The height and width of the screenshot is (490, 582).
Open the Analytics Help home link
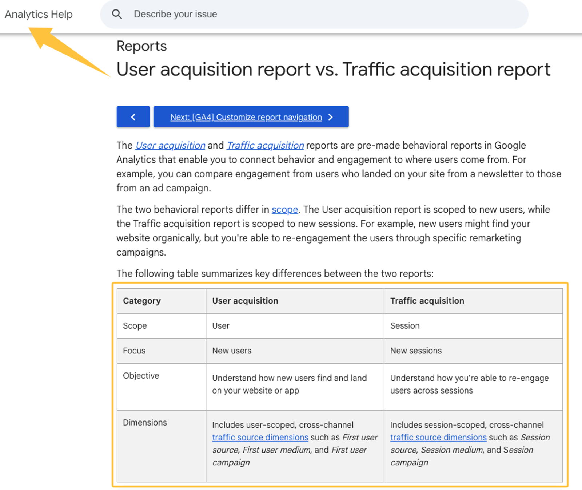[x=39, y=14]
